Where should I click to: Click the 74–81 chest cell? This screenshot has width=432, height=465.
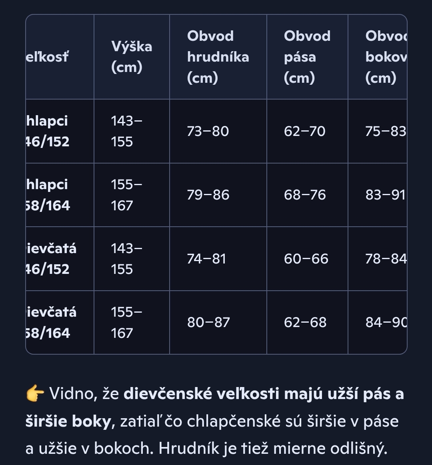(x=207, y=259)
